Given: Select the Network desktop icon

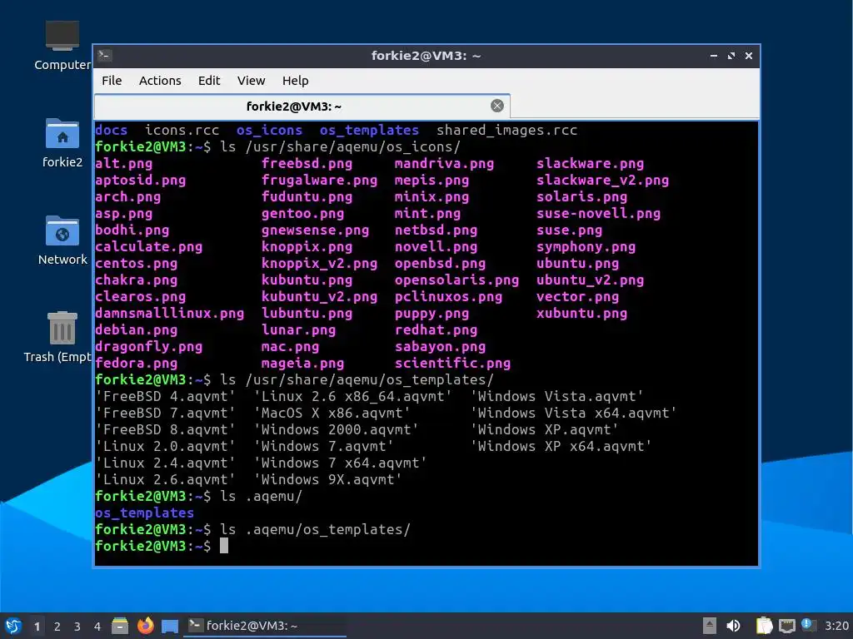Looking at the screenshot, I should tap(62, 240).
